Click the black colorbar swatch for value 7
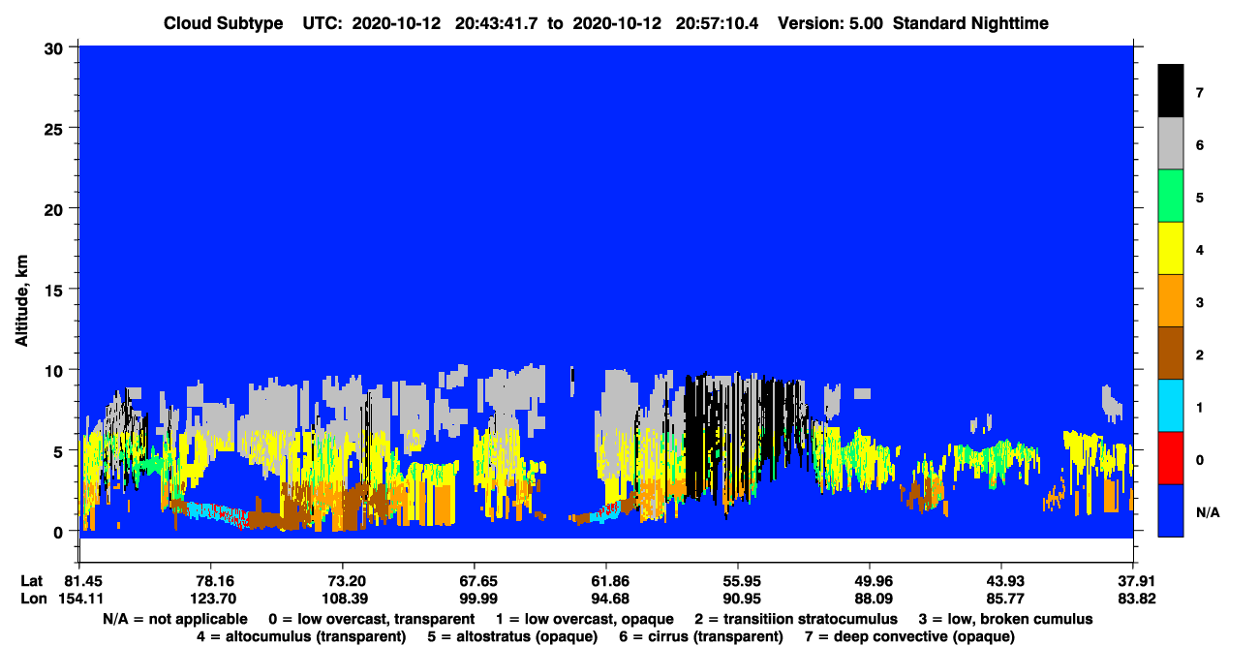The image size is (1259, 646). [1171, 92]
